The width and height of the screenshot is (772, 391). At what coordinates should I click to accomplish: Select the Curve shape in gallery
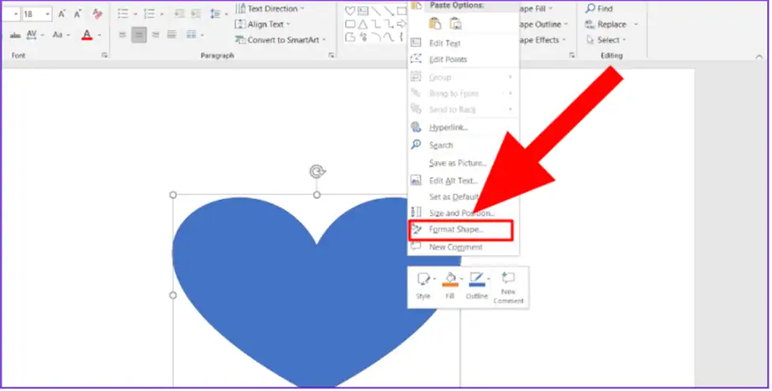389,37
